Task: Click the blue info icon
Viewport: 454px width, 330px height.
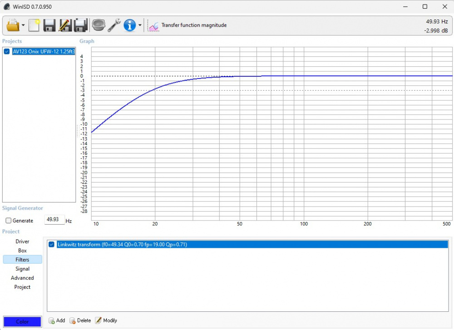Action: [x=130, y=25]
